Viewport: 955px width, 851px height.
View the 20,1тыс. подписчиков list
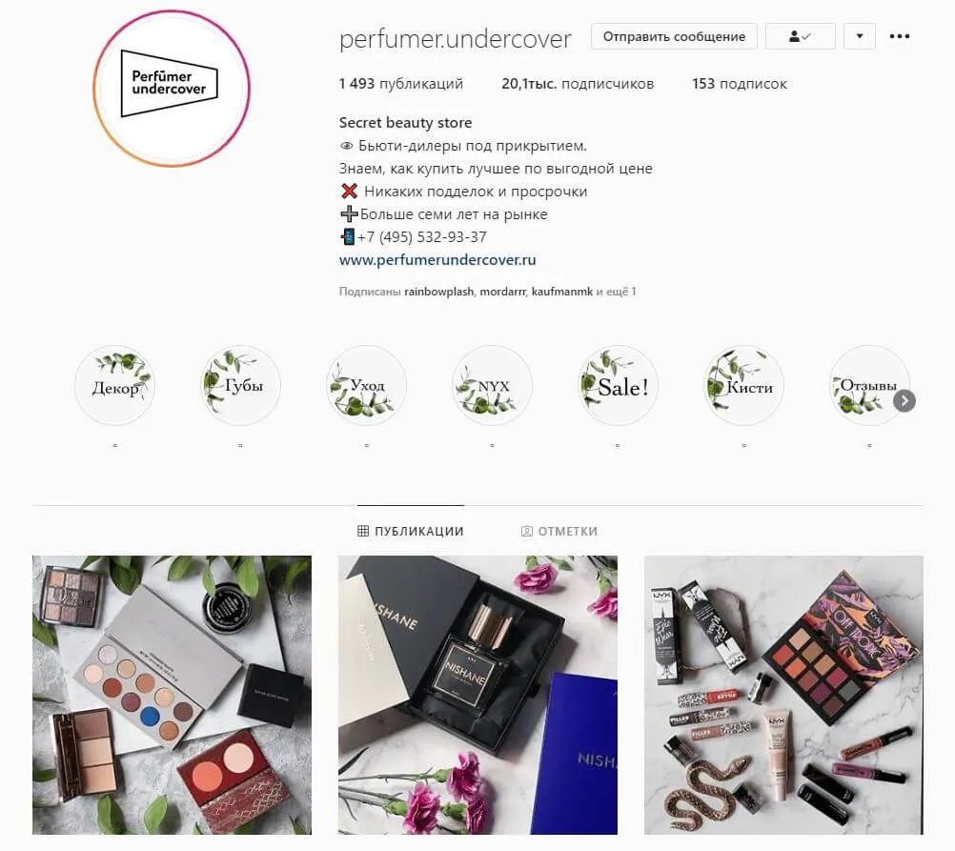tap(578, 84)
